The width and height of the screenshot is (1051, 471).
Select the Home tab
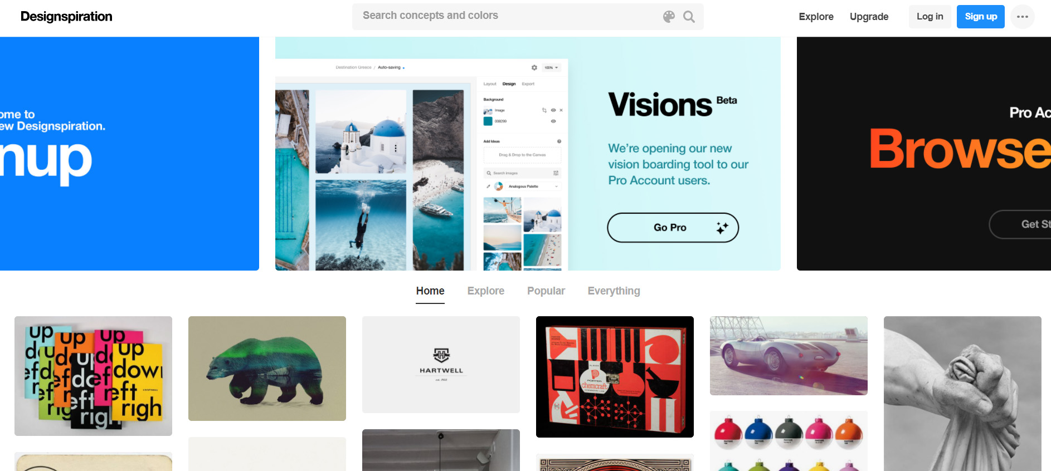click(x=430, y=291)
